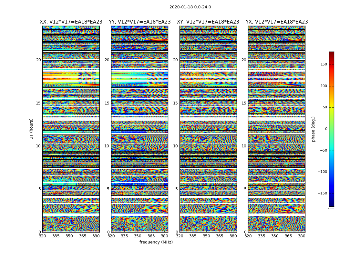Click the 365 MHz tick under YY panel
339x258 pixels.
tap(151, 236)
